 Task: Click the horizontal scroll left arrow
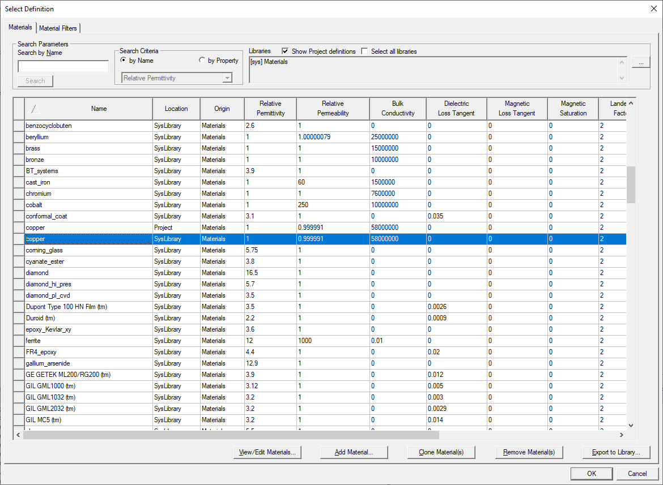19,435
